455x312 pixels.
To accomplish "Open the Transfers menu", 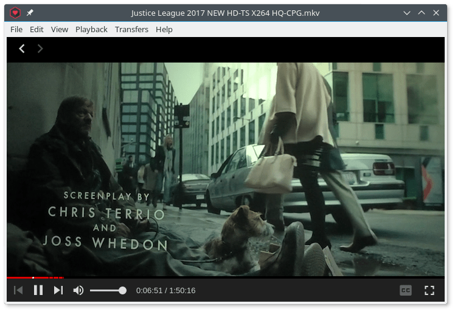I will pos(131,30).
